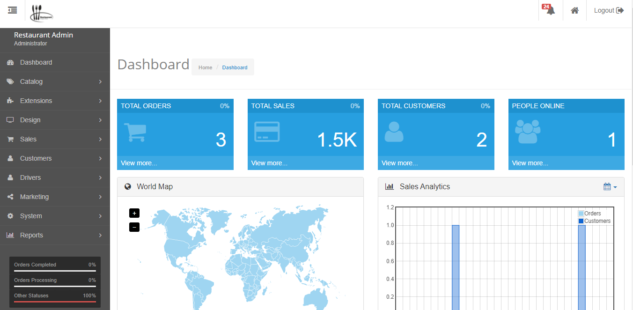Click the Reports bar chart icon

tap(10, 235)
